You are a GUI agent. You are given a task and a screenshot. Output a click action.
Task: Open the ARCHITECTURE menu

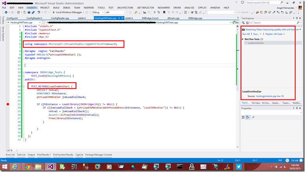126,7
